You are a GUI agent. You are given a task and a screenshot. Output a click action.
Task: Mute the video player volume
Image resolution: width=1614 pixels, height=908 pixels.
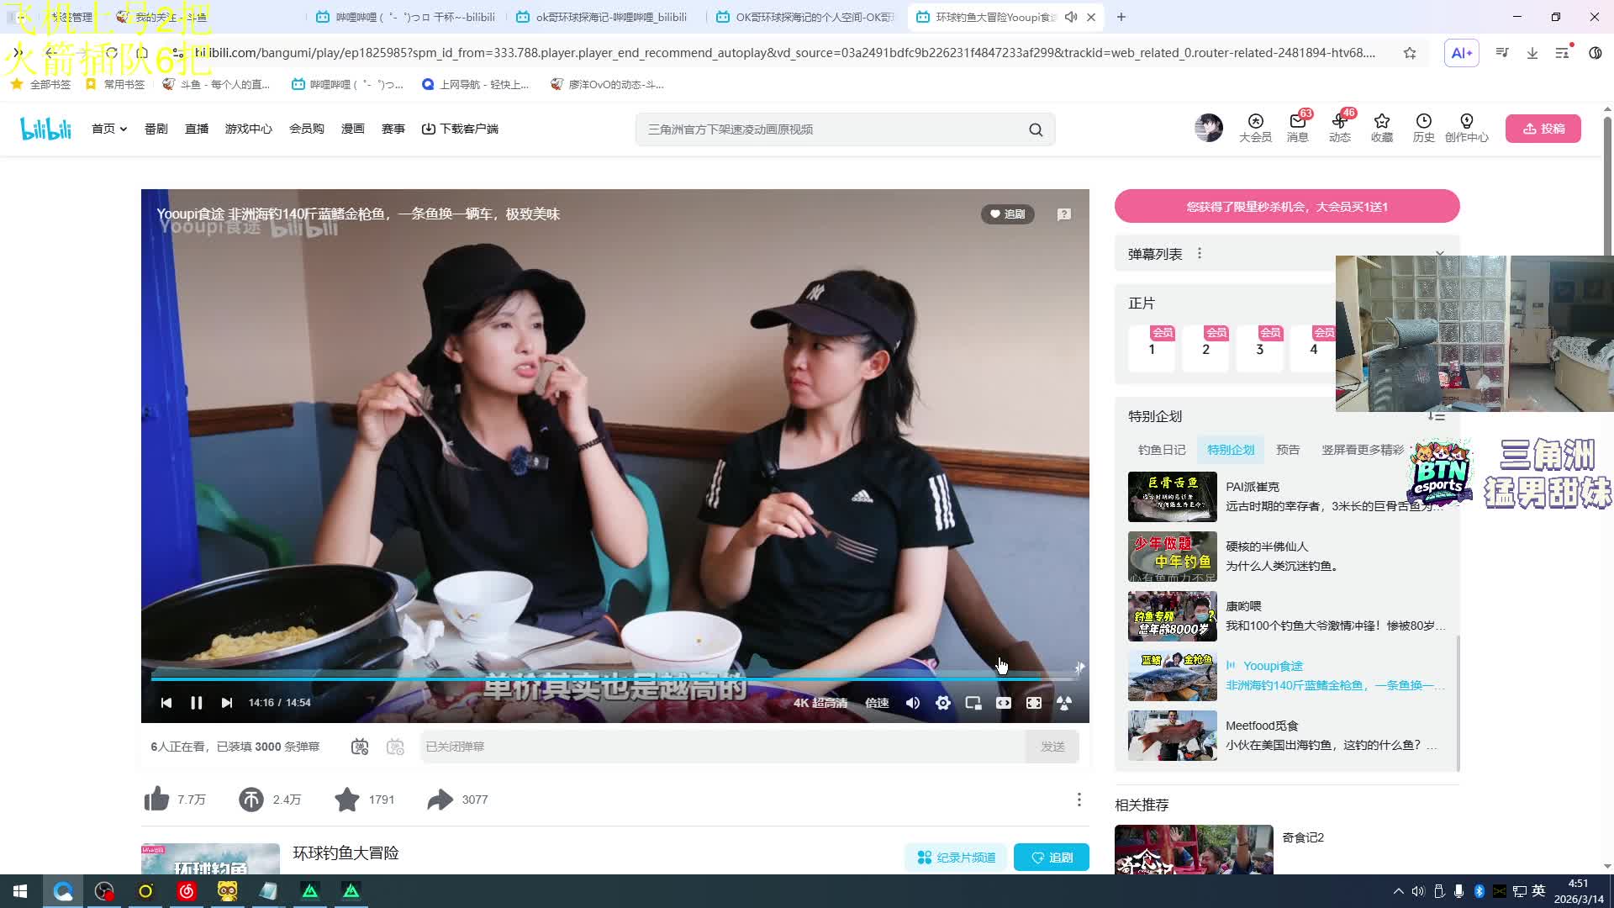point(913,703)
